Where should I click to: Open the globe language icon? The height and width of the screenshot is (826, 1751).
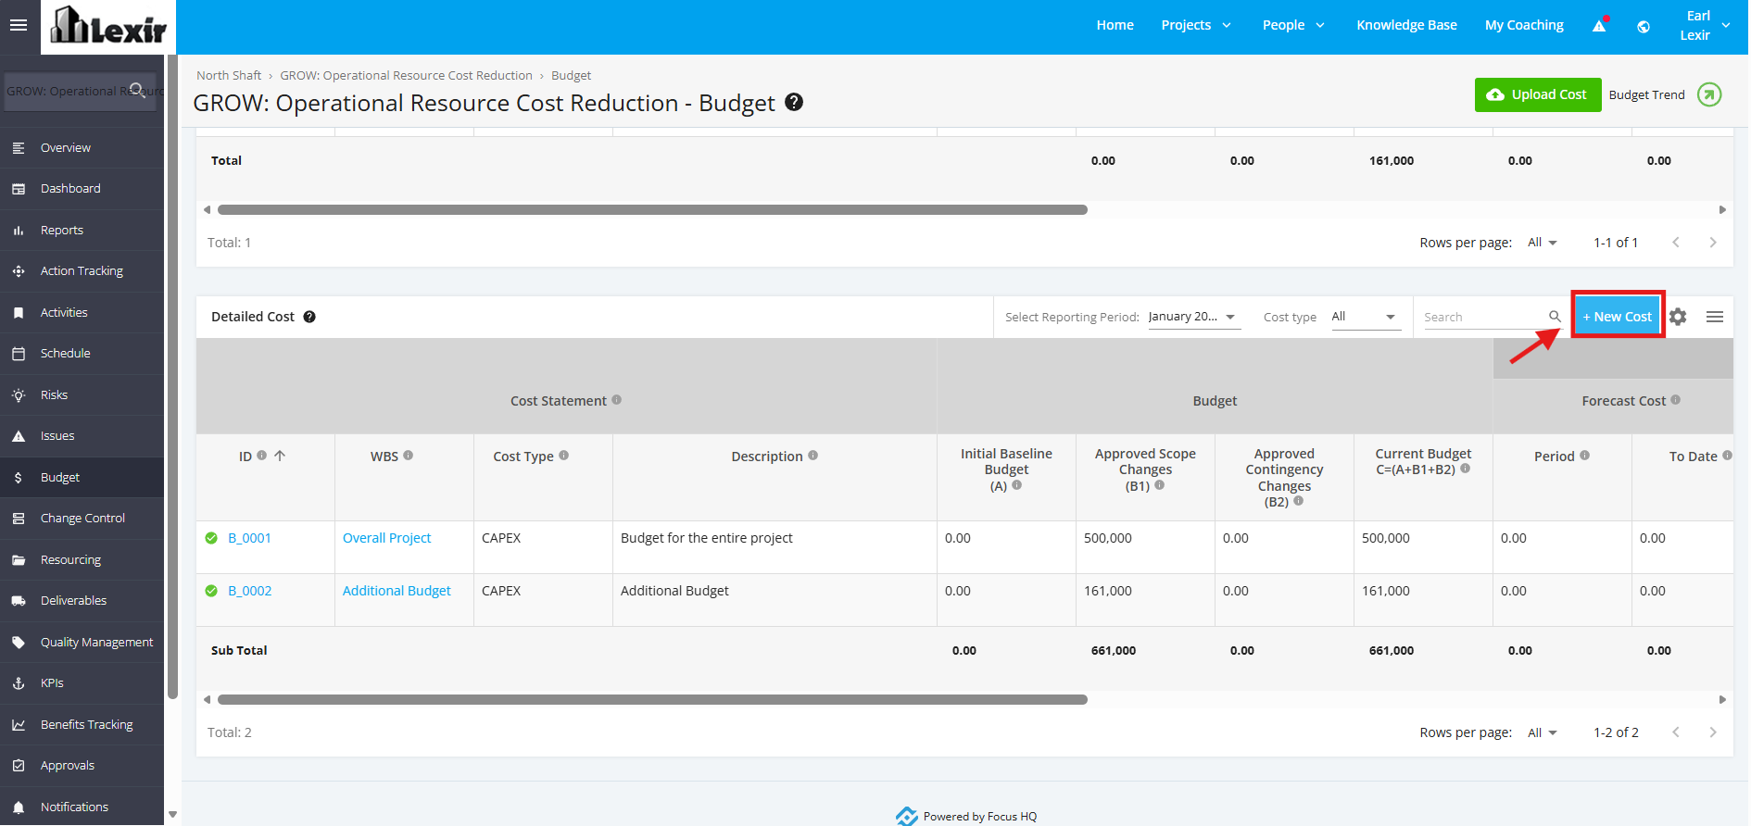pyautogui.click(x=1644, y=26)
